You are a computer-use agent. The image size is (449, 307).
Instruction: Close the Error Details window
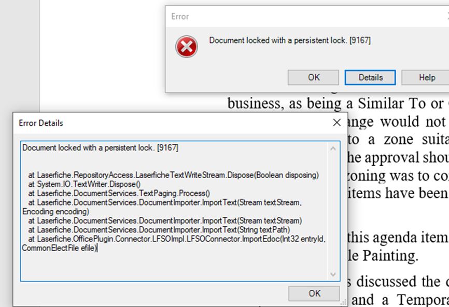click(337, 123)
